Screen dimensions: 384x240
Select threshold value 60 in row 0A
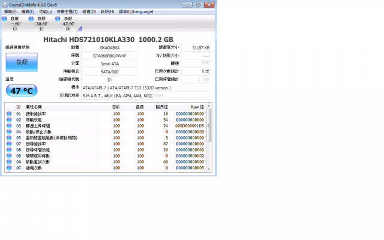[x=166, y=162]
